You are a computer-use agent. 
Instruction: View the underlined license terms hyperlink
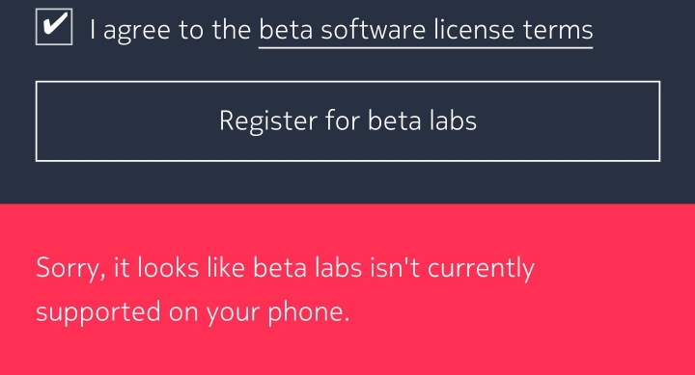tap(426, 31)
